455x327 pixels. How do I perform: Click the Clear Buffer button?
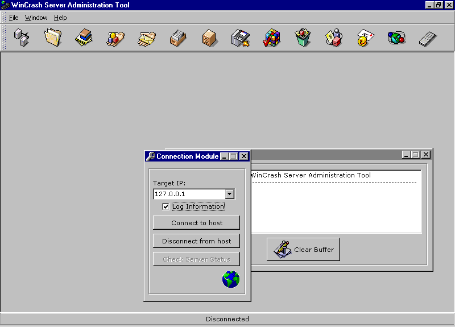[303, 250]
